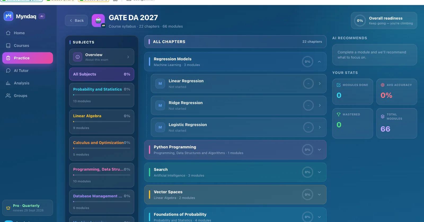Click the Total Modules 66 stat card
This screenshot has width=424, height=222.
coord(397,123)
